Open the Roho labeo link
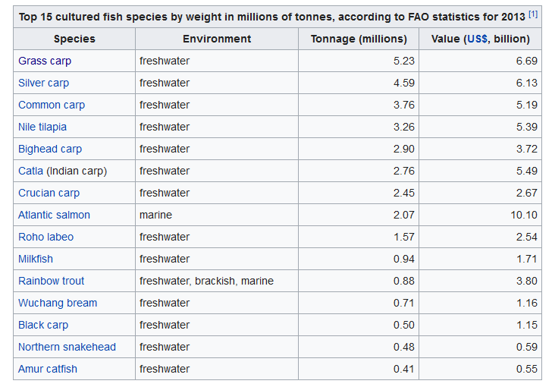 click(45, 237)
